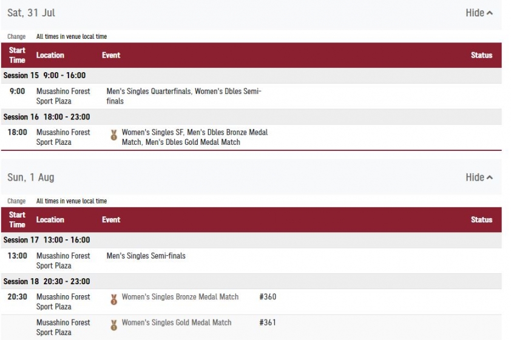Open Men's Singles Semi-finals event
The image size is (511, 340).
pos(146,256)
